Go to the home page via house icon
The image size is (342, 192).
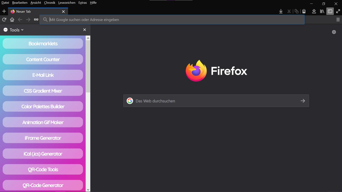click(x=12, y=20)
